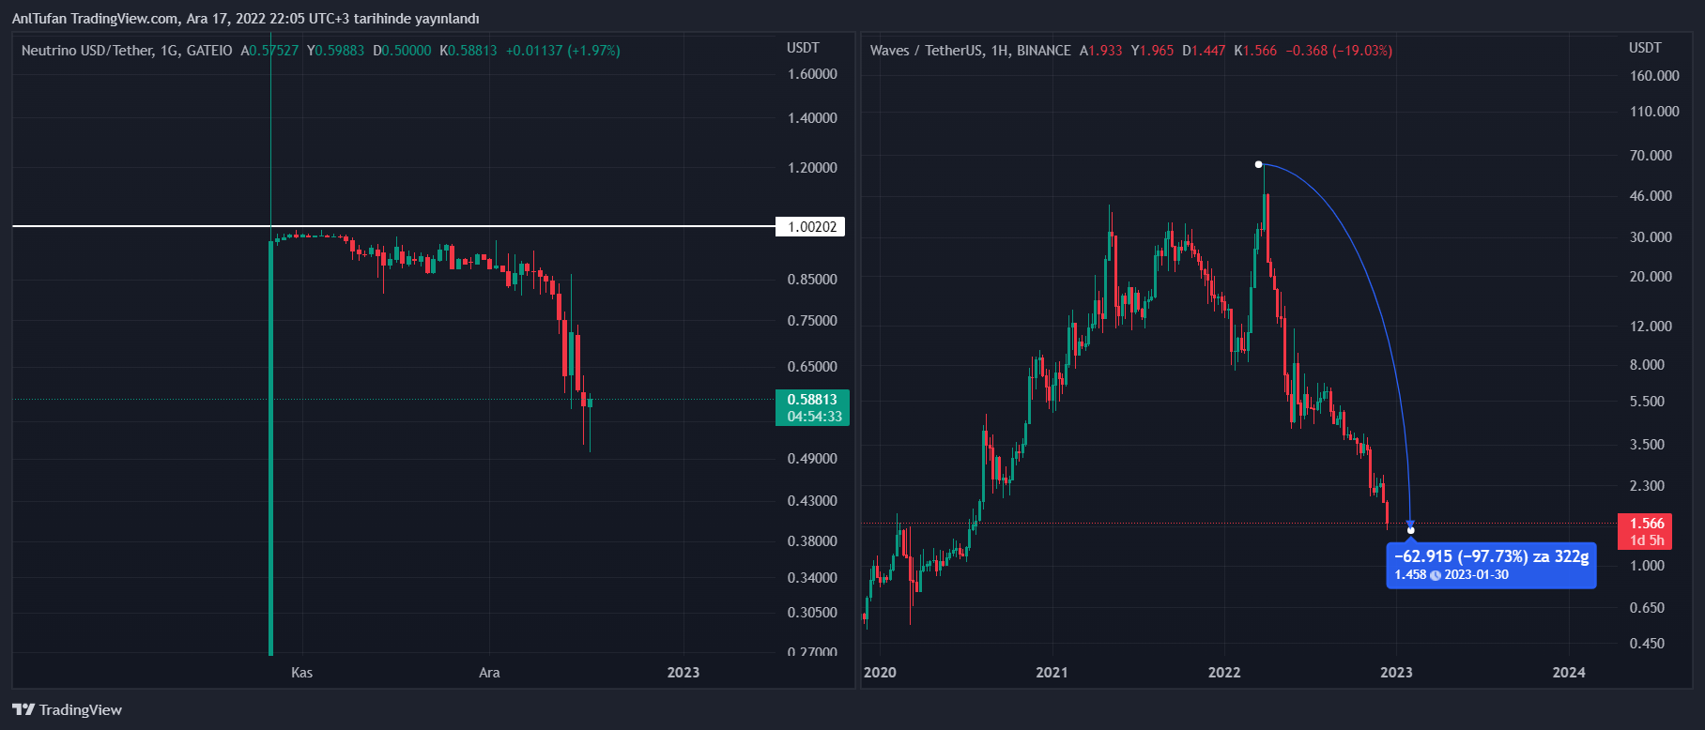Click the Kas label on the time axis
The image size is (1705, 730).
301,672
